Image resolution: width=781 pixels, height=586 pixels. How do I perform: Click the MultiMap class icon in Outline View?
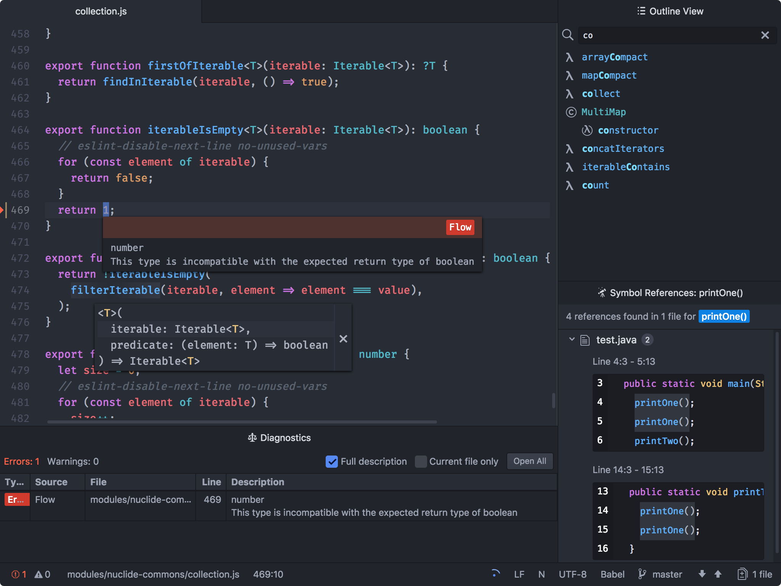(x=570, y=112)
